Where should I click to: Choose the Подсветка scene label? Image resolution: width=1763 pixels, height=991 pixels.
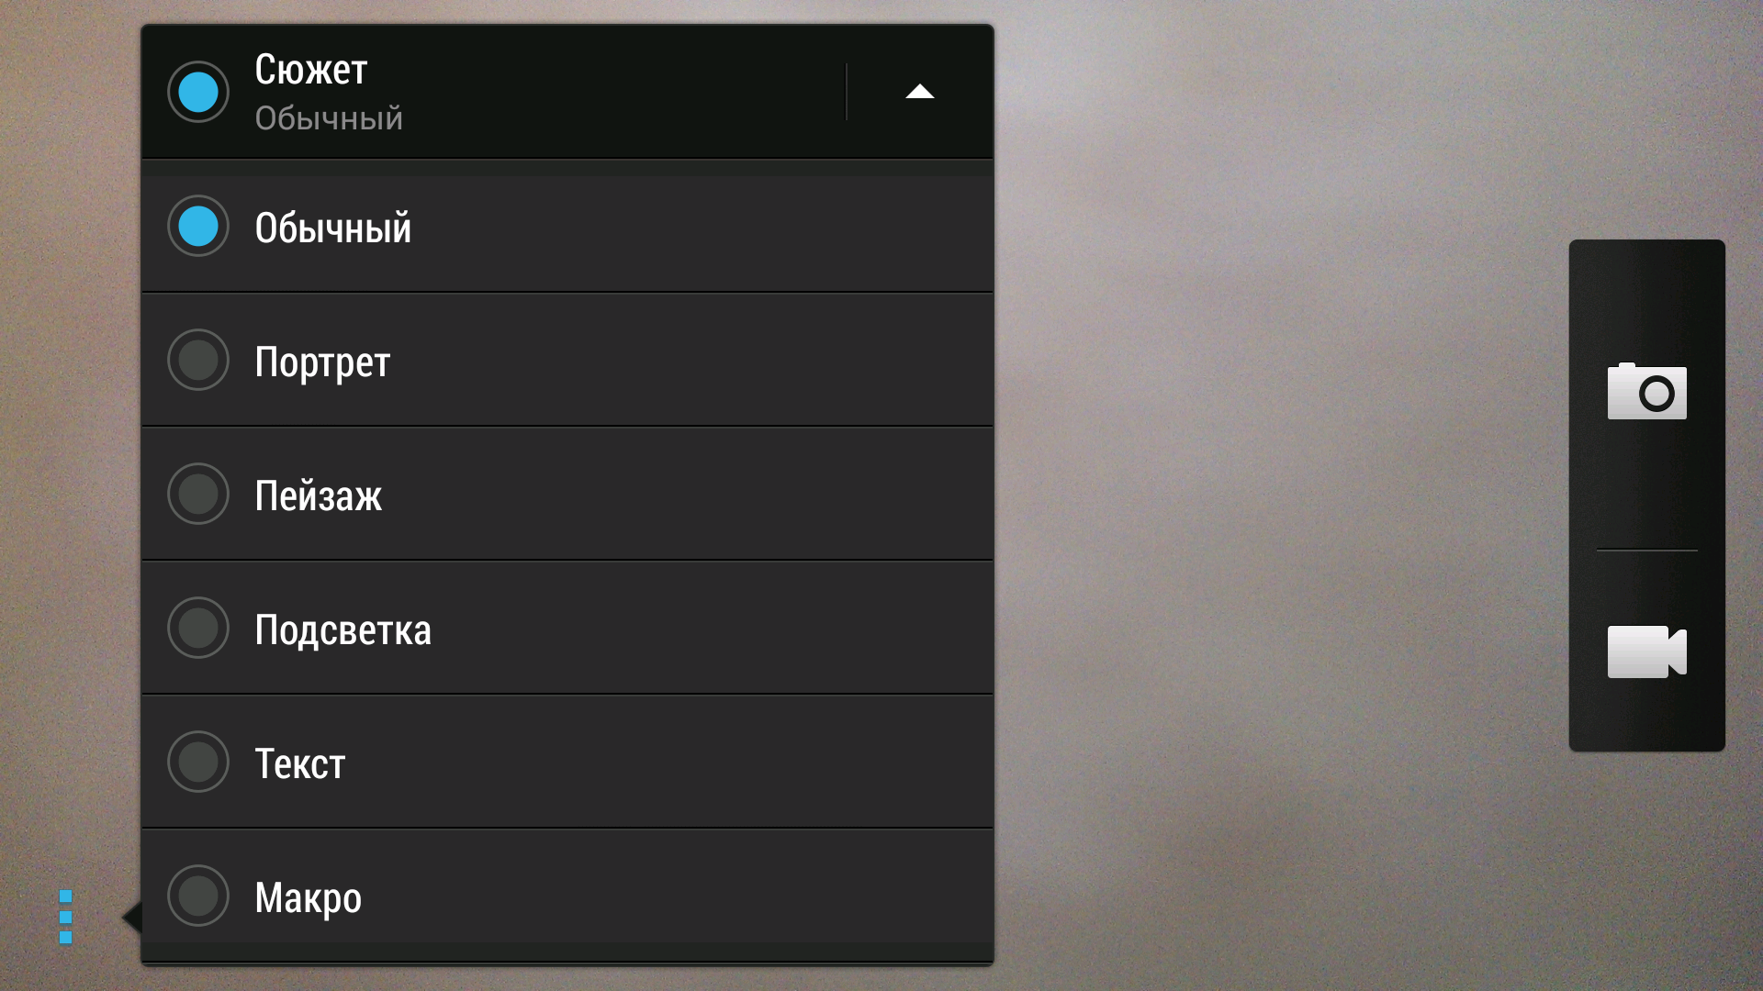pyautogui.click(x=342, y=630)
